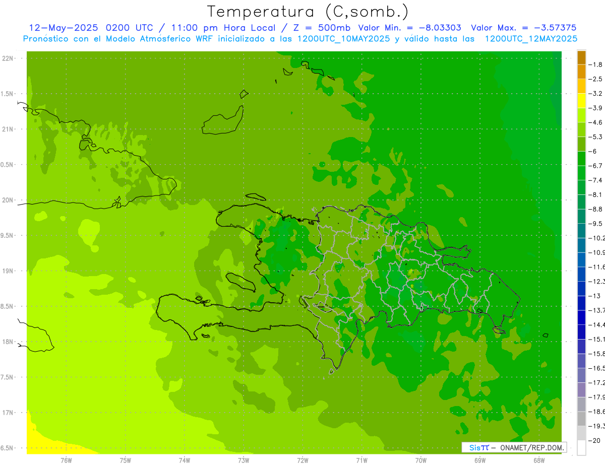Click purple legend swatch between -17.2 and -17.9

[x=581, y=389]
